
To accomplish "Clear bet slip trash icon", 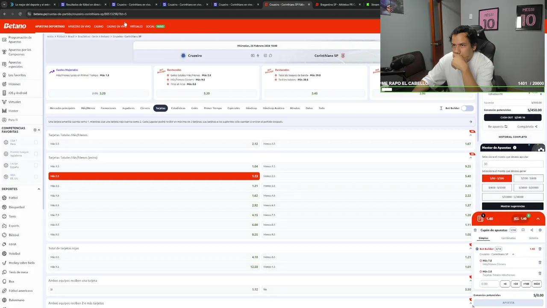I will coord(475,230).
